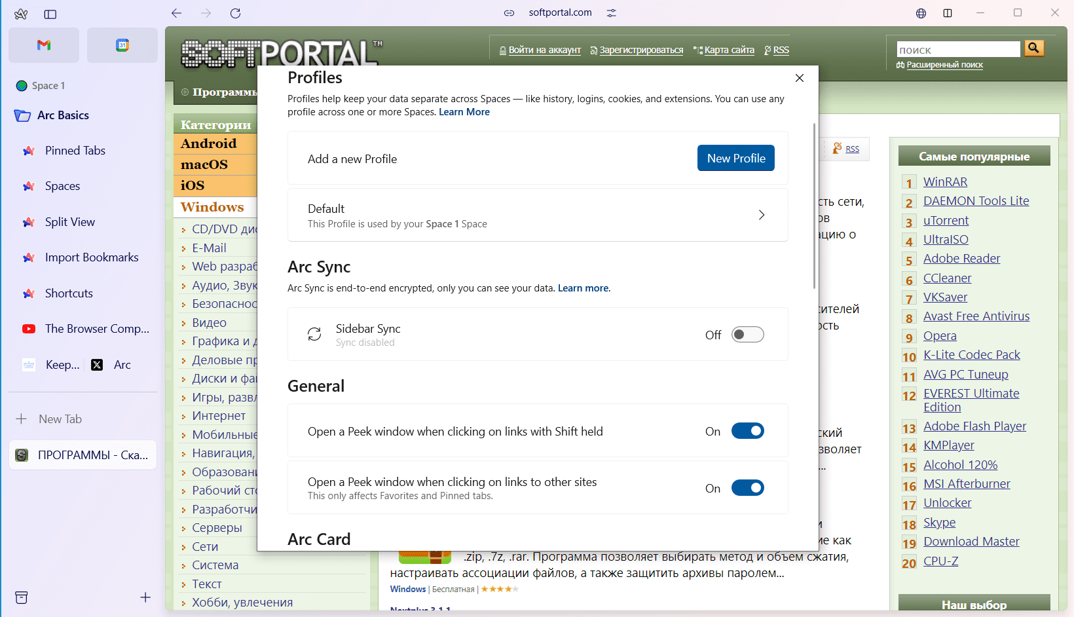This screenshot has height=617, width=1074.
Task: Click the plus icon at sidebar bottom
Action: [x=145, y=597]
